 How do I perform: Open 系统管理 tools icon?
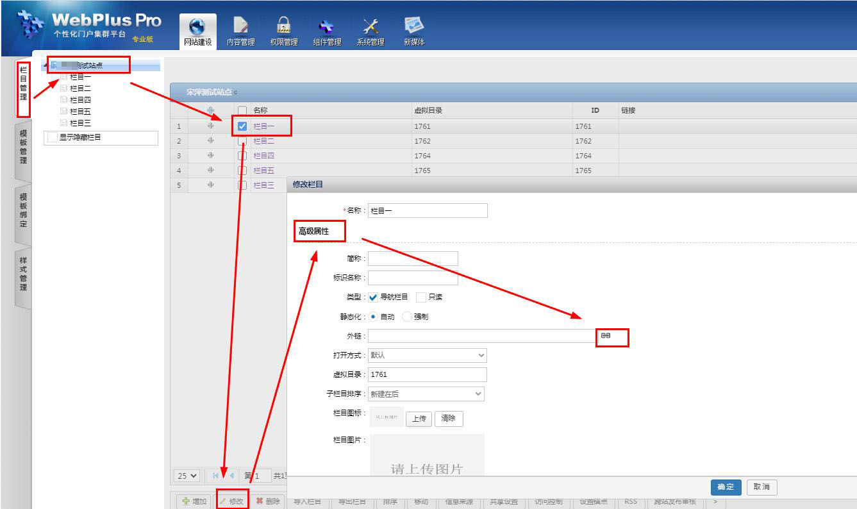tap(370, 26)
